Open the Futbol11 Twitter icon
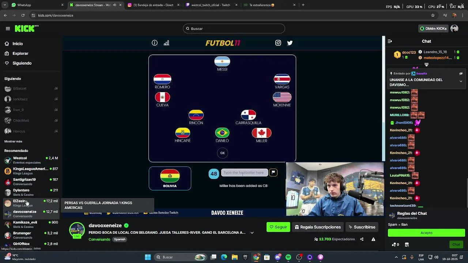 coord(290,43)
